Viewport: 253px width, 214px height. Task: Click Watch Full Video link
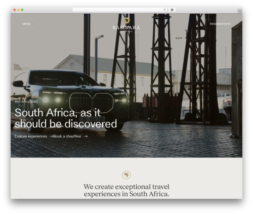click(26, 102)
